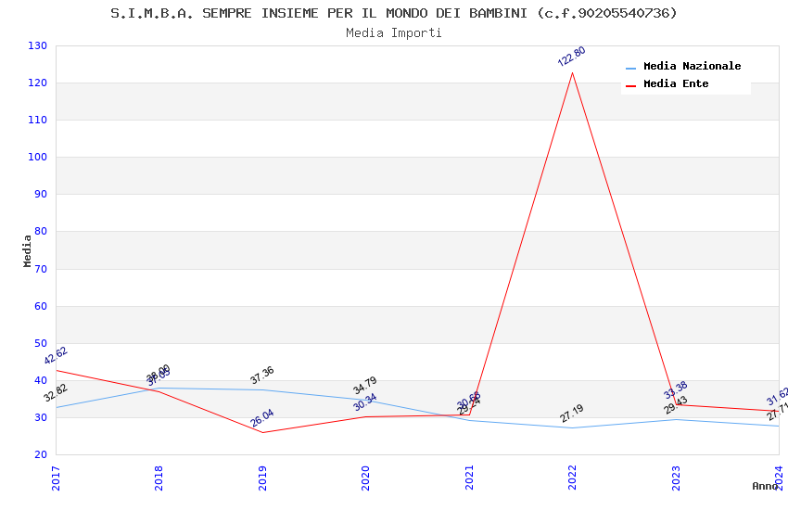788x510 pixels.
Task: Click the x-axis year 2020
Action: pos(365,478)
